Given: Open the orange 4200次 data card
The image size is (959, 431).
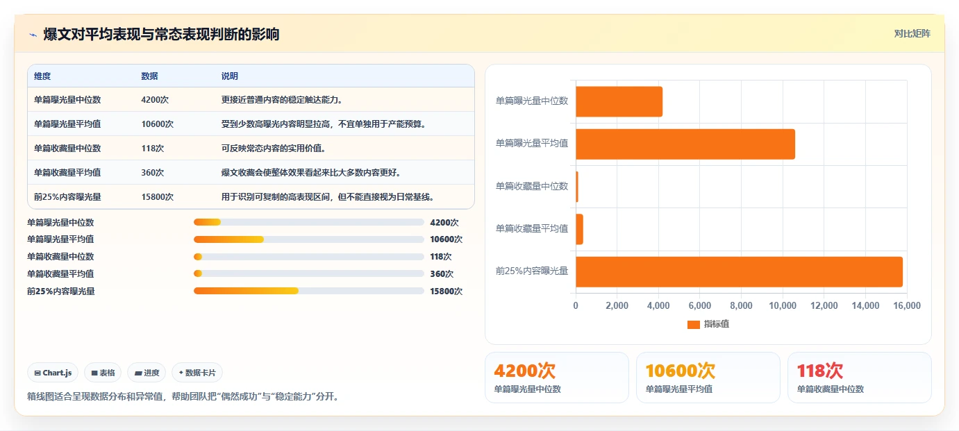Looking at the screenshot, I should [557, 378].
